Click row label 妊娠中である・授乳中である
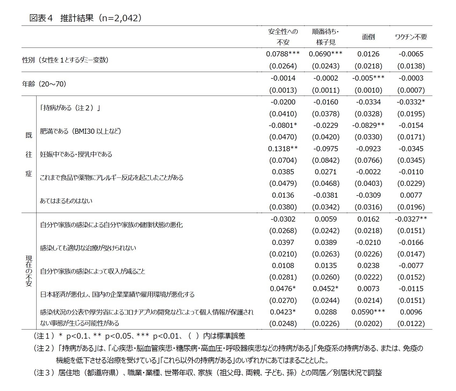456x391 pixels. coord(76,154)
